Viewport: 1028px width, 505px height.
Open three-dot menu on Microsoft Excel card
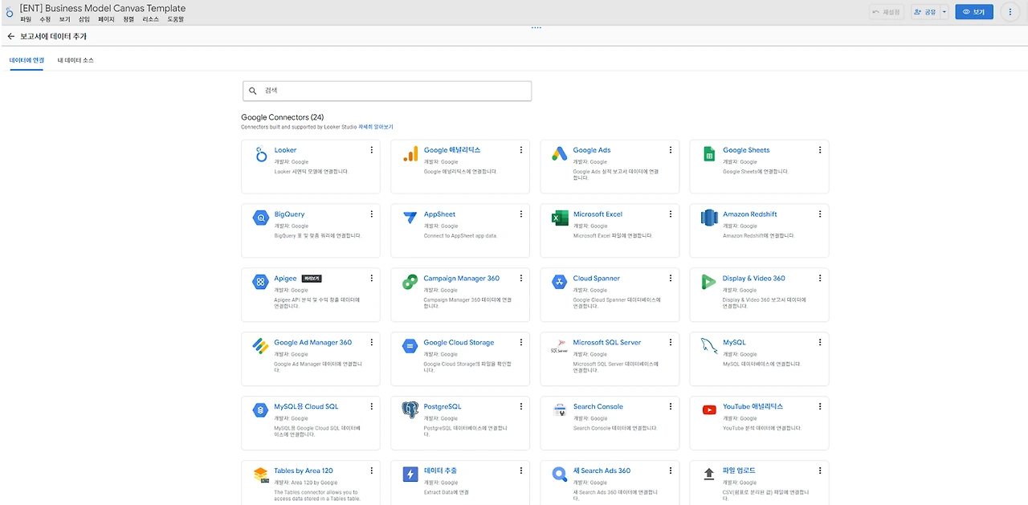pyautogui.click(x=670, y=214)
